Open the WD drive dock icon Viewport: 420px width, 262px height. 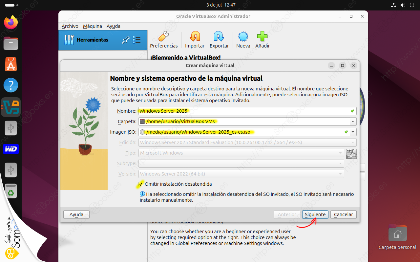point(11,149)
